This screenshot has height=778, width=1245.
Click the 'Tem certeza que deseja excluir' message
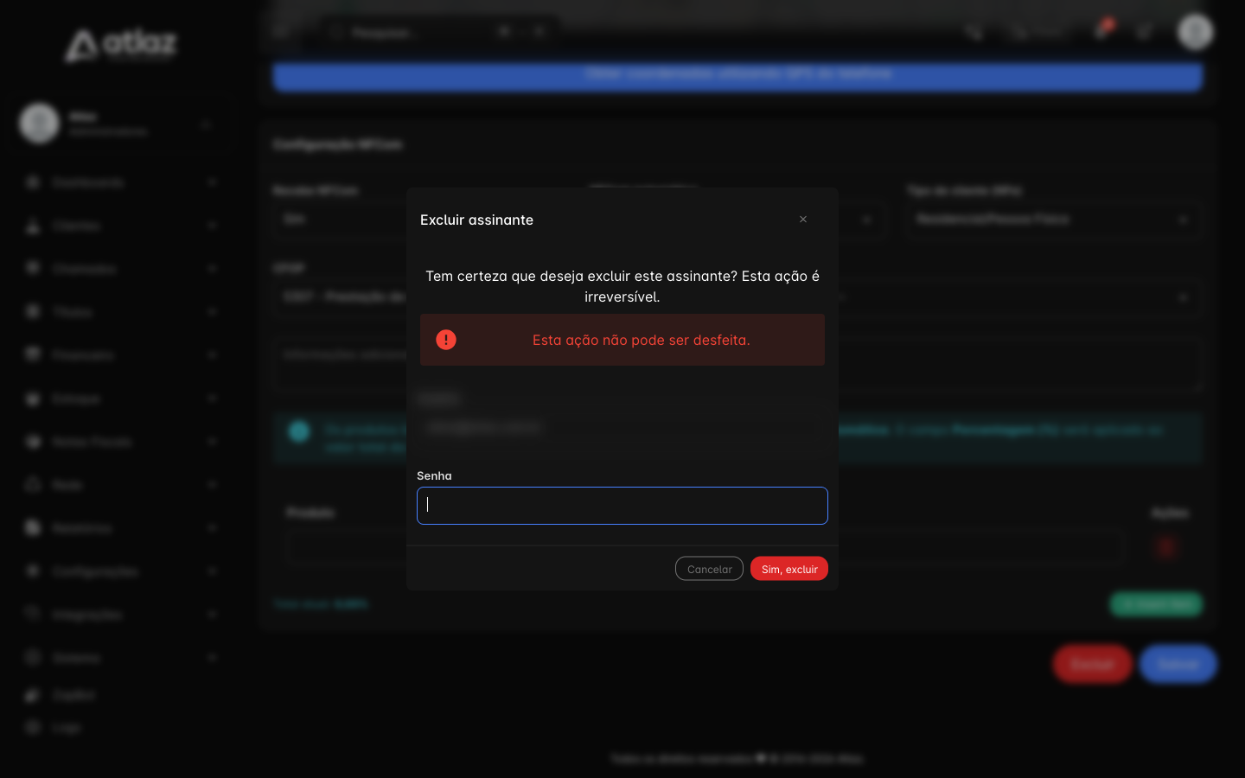tap(622, 286)
